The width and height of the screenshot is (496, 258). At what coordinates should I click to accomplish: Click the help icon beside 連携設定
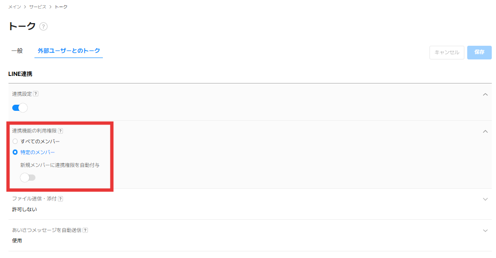coord(36,94)
